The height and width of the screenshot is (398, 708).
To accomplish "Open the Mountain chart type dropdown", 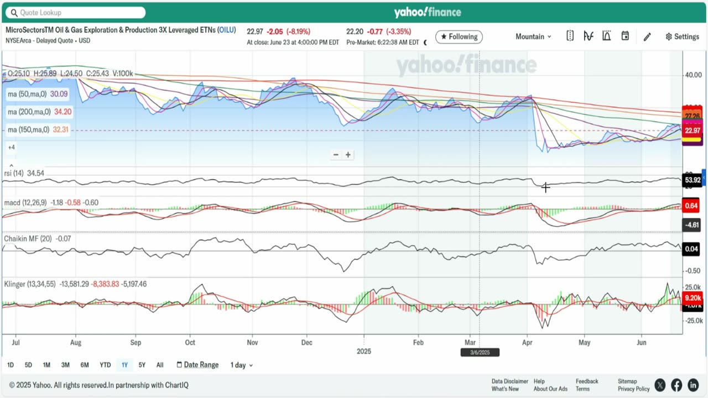I will pyautogui.click(x=533, y=36).
